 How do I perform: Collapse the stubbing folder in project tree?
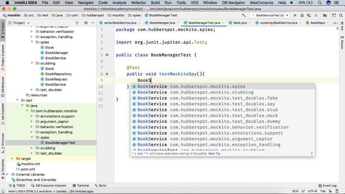(x=32, y=63)
